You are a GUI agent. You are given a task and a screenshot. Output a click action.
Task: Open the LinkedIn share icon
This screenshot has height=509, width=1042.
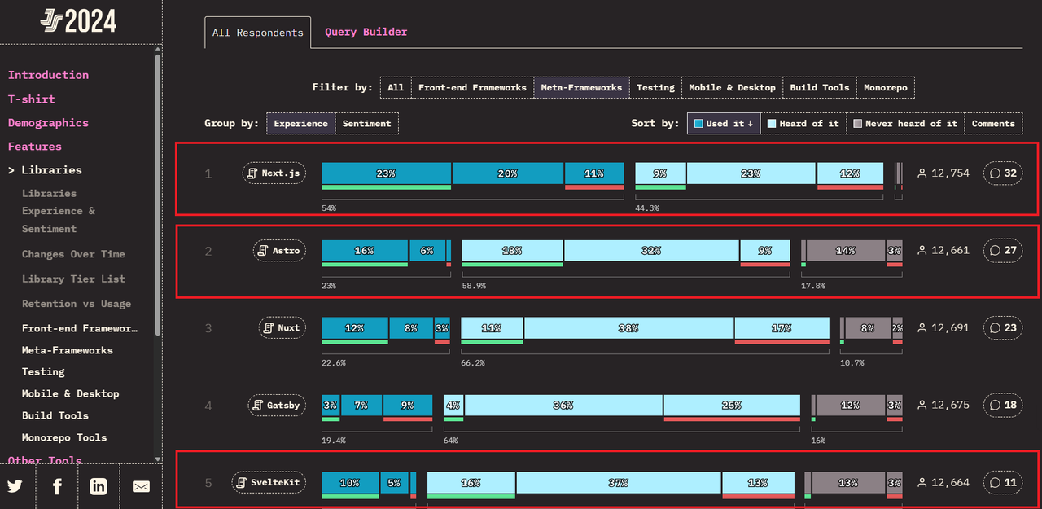[x=99, y=486]
